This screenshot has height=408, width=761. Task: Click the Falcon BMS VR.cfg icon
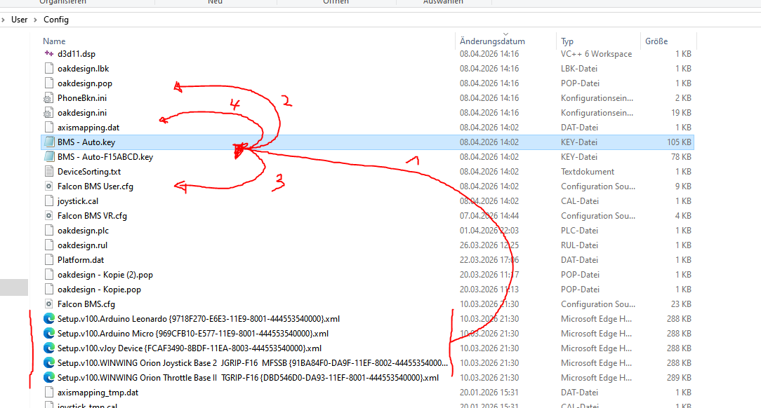pos(48,216)
